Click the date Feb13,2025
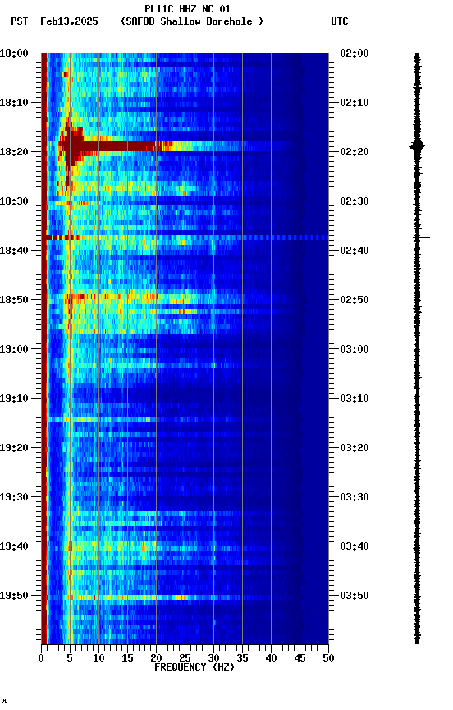This screenshot has width=453, height=710. coord(69,21)
